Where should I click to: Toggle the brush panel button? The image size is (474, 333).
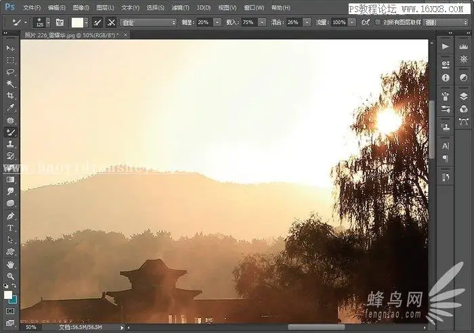pos(60,22)
